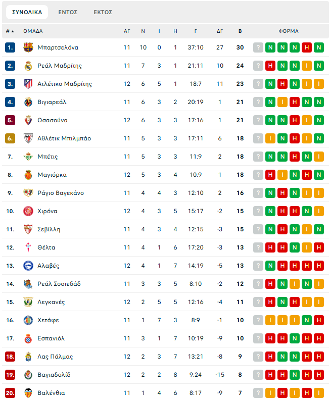Open Atlético Madrid's crest icon
Image resolution: width=330 pixels, height=401 pixels.
click(x=28, y=84)
